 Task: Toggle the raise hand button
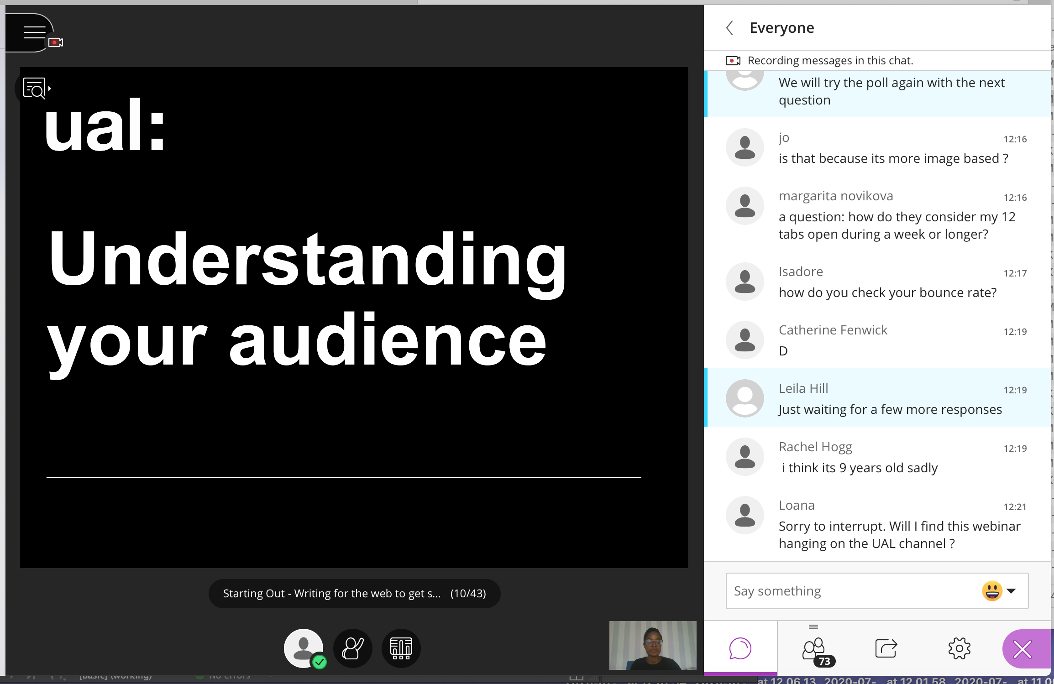[x=353, y=648]
